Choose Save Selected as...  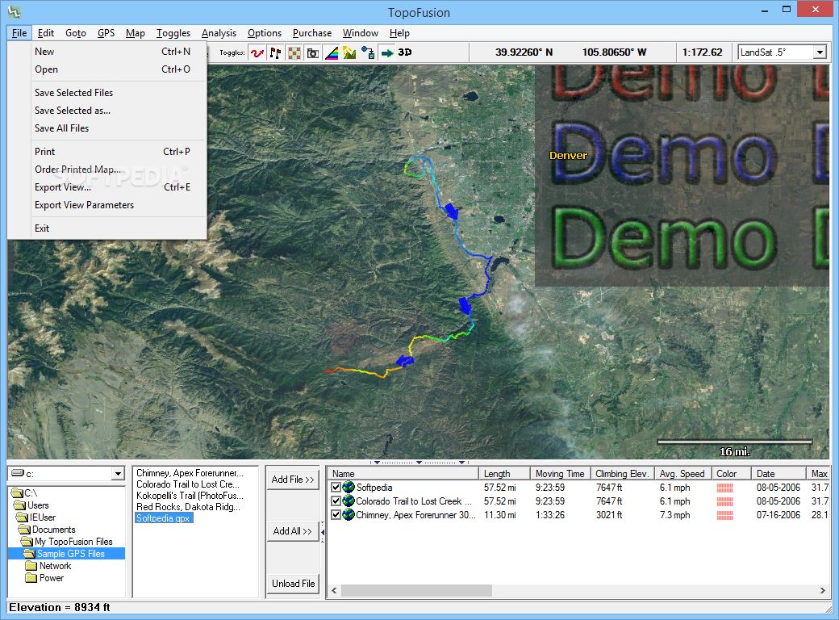pyautogui.click(x=107, y=111)
